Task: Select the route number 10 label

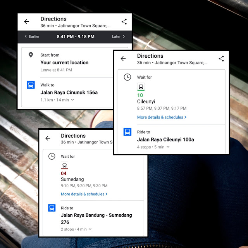Action: [x=140, y=95]
